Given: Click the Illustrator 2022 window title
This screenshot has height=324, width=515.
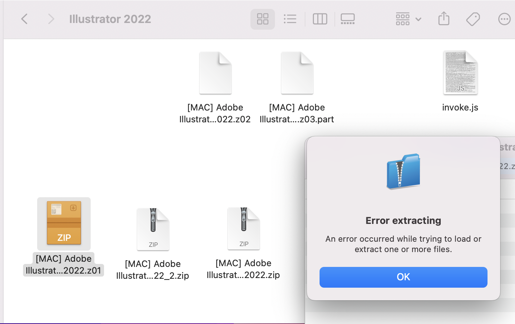Looking at the screenshot, I should point(110,19).
